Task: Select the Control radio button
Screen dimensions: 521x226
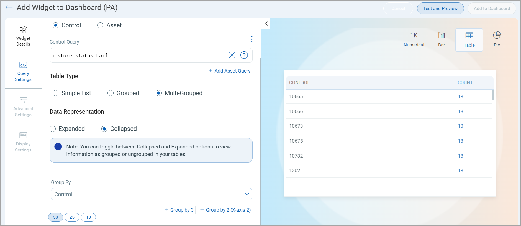Action: point(56,25)
